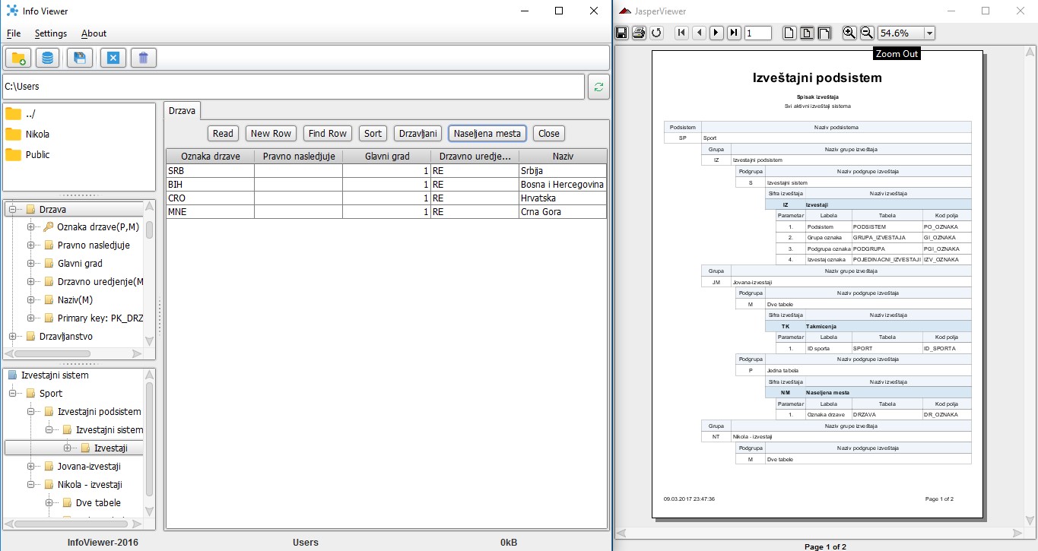
Task: Click the Oznaka drzave column header
Action: tap(211, 156)
